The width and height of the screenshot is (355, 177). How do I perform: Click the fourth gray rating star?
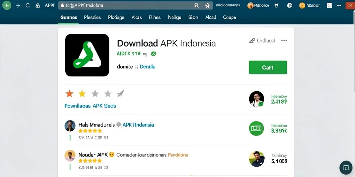tap(107, 93)
